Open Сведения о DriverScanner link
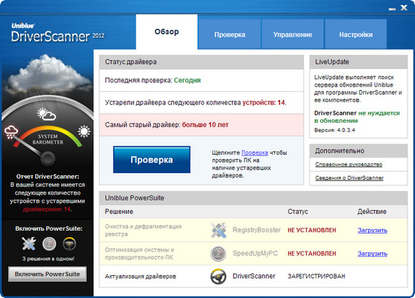Viewport: 415px width, 298px height. coord(349,178)
